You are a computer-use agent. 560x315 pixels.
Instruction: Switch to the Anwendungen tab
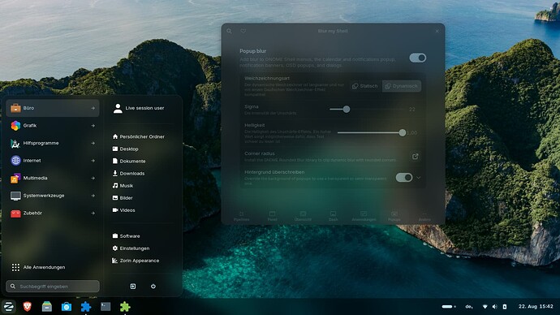point(364,216)
